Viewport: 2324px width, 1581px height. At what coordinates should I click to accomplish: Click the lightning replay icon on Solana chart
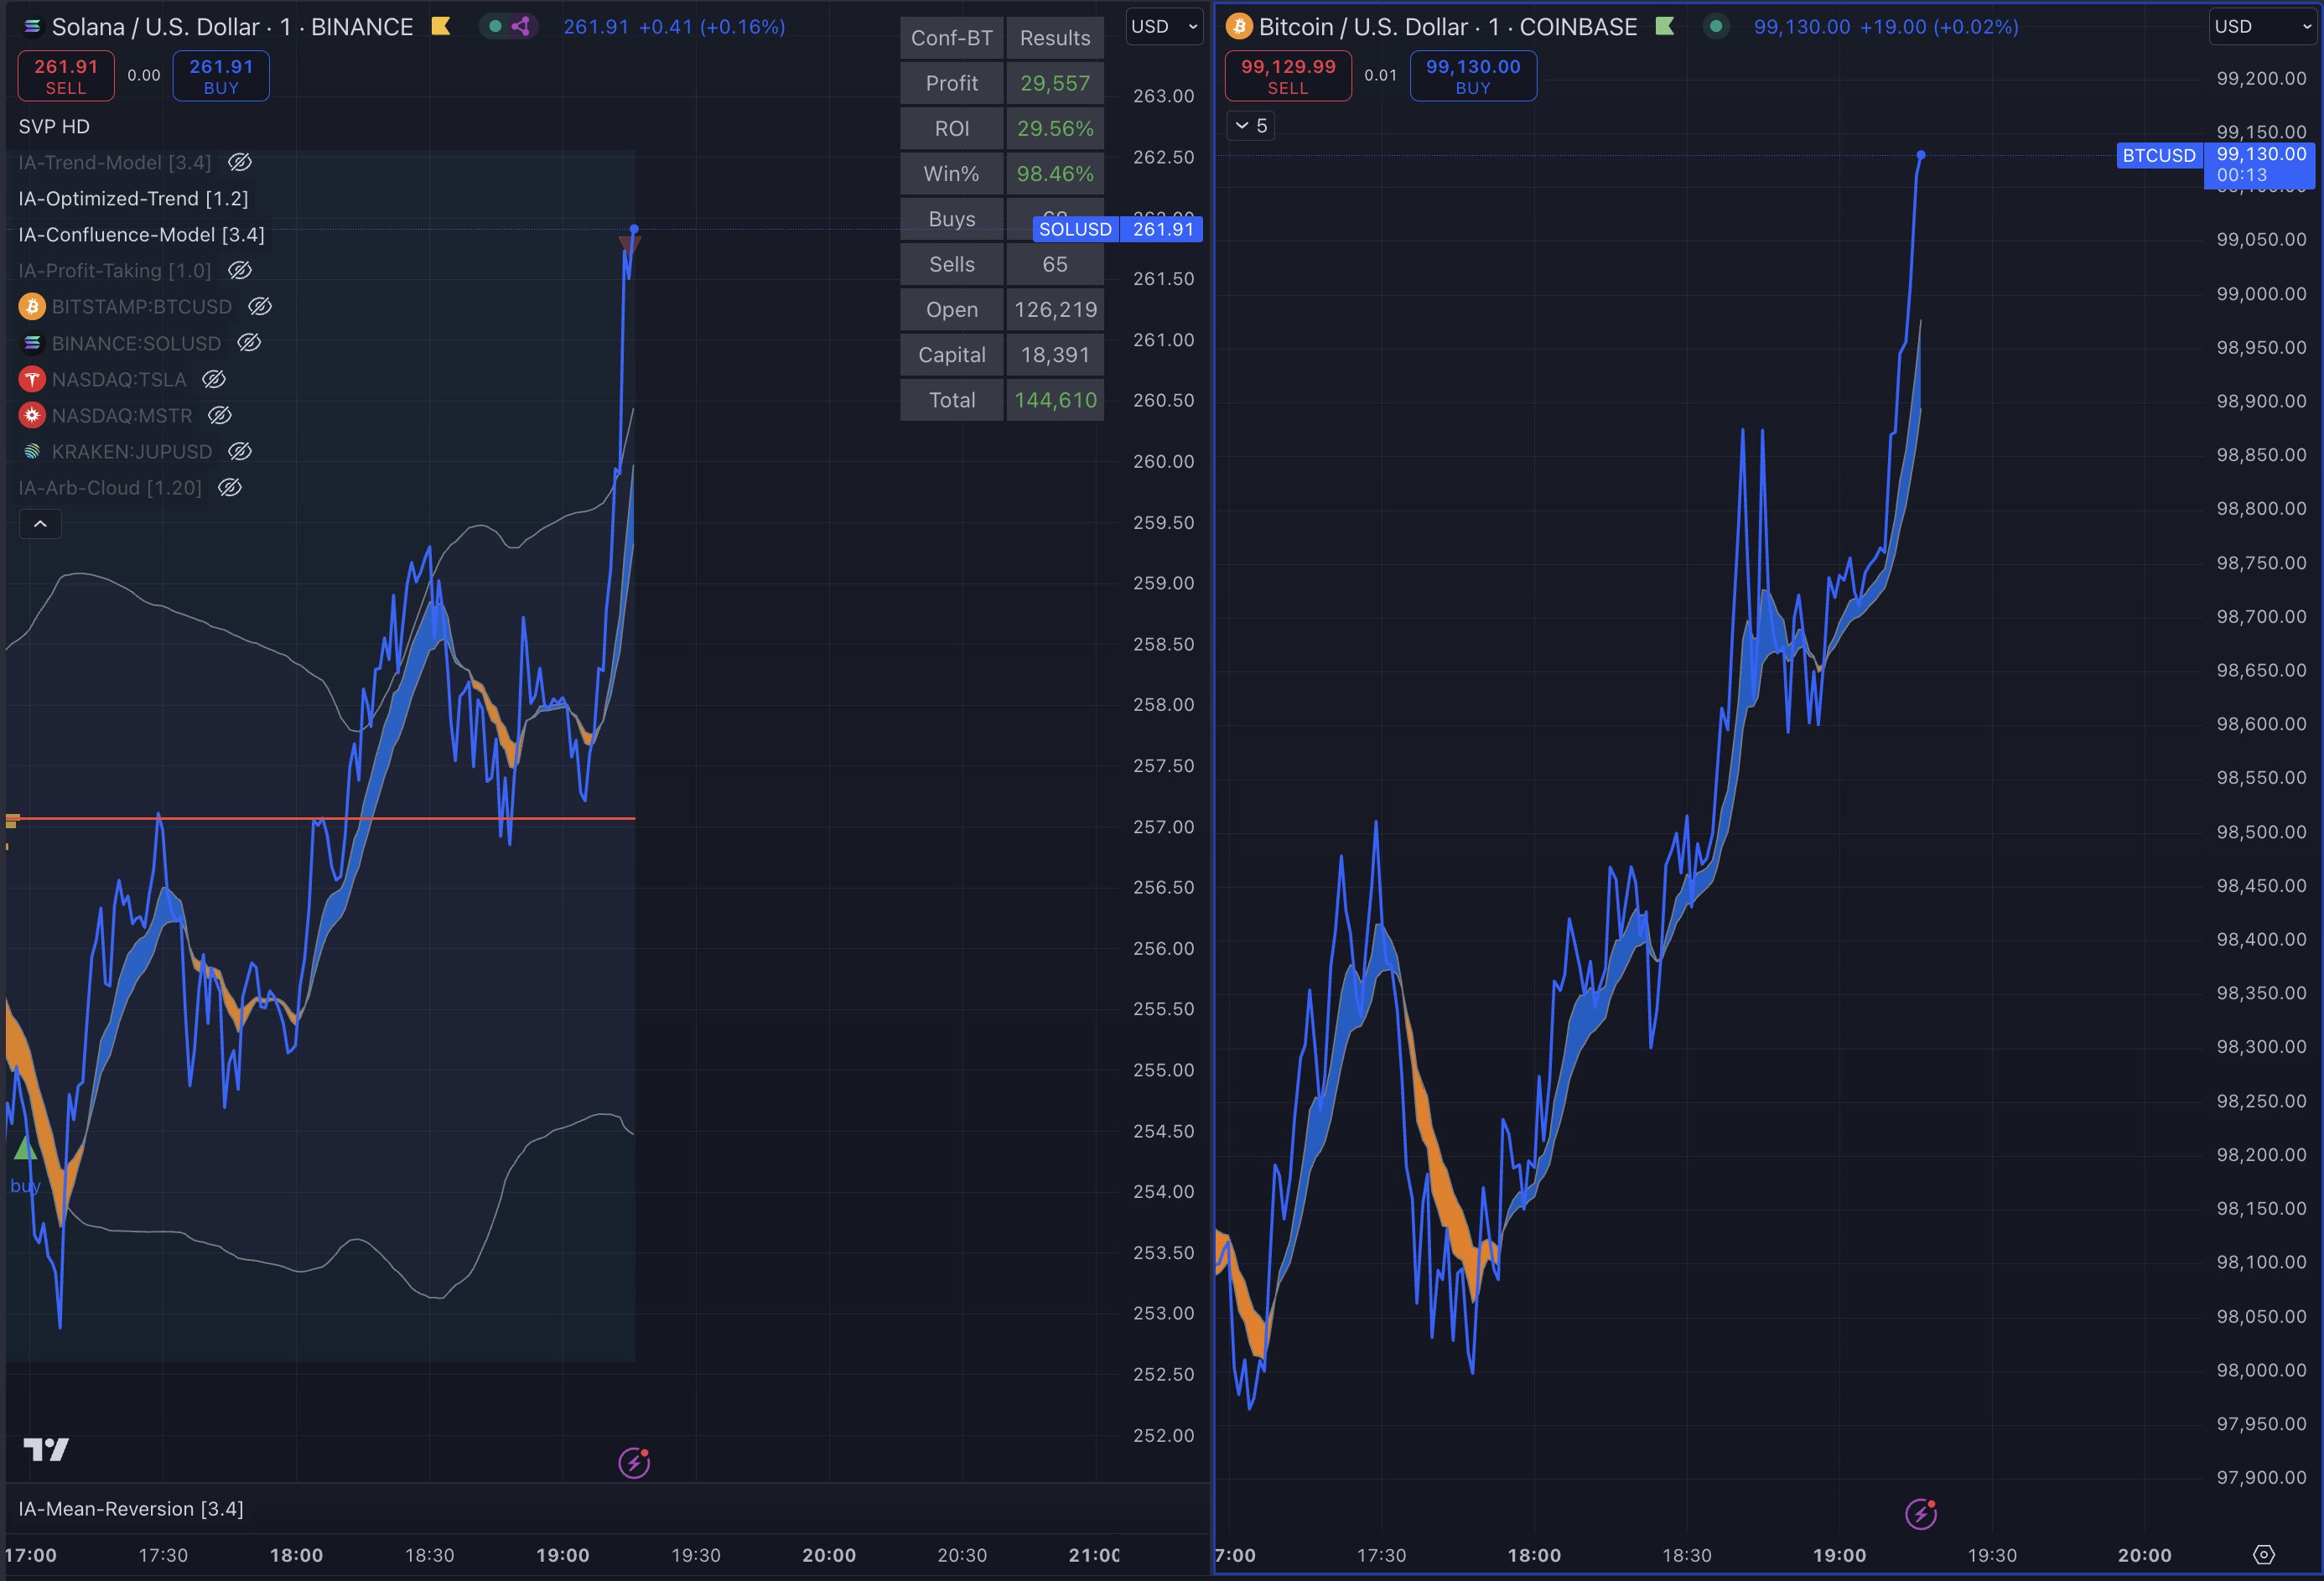[x=634, y=1463]
